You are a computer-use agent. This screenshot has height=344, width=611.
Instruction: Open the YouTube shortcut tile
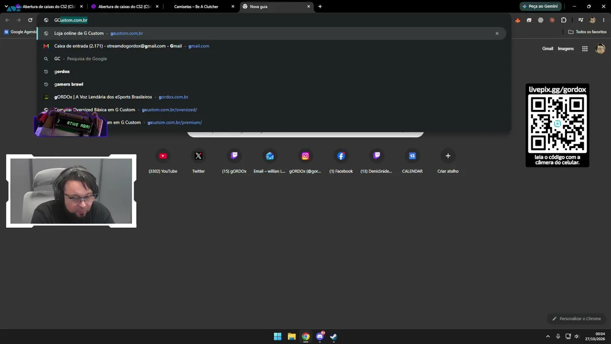click(x=163, y=161)
